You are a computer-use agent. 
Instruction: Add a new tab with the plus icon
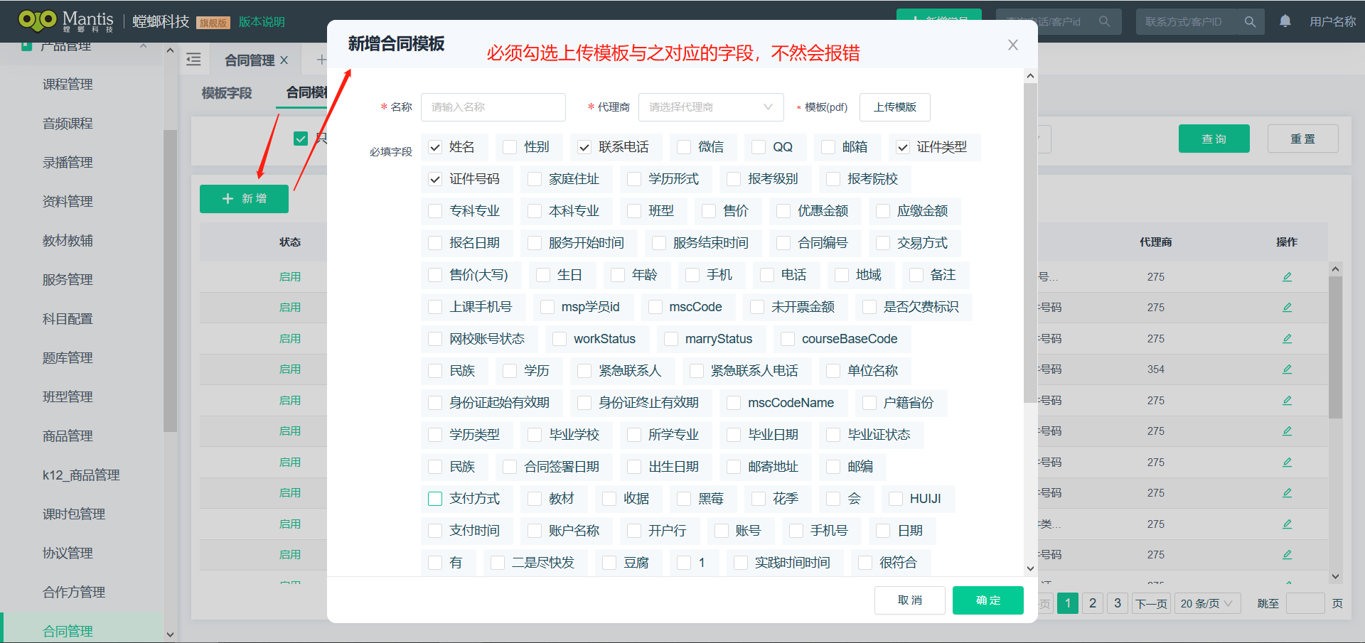click(321, 60)
